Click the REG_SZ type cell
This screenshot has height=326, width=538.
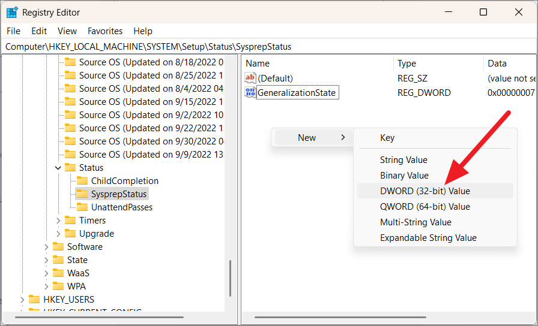pyautogui.click(x=413, y=78)
